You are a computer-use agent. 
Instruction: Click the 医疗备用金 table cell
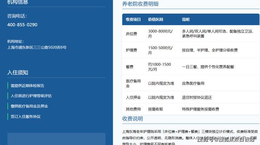point(133,83)
